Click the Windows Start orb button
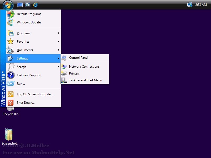The image size is (211, 158). tap(8, 5)
